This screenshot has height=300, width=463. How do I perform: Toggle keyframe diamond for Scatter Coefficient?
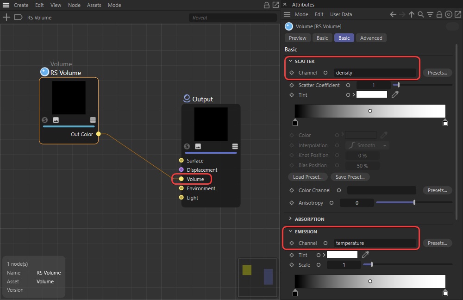[292, 85]
